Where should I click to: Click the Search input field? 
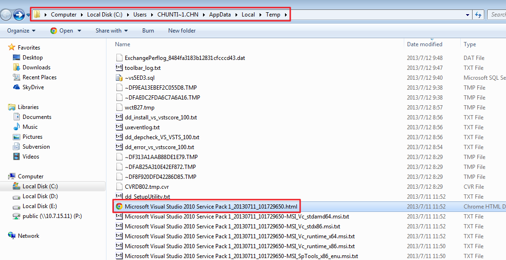[497, 15]
